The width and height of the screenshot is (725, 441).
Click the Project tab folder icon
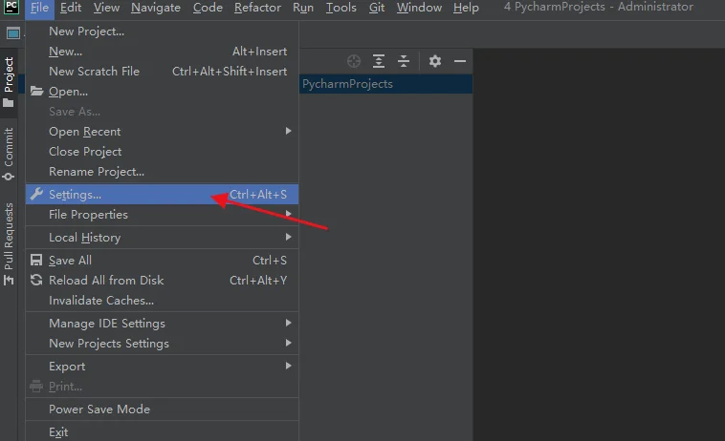click(9, 102)
